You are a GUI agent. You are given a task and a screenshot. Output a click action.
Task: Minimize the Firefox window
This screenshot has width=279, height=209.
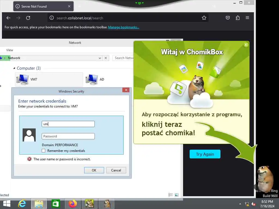click(235, 3)
